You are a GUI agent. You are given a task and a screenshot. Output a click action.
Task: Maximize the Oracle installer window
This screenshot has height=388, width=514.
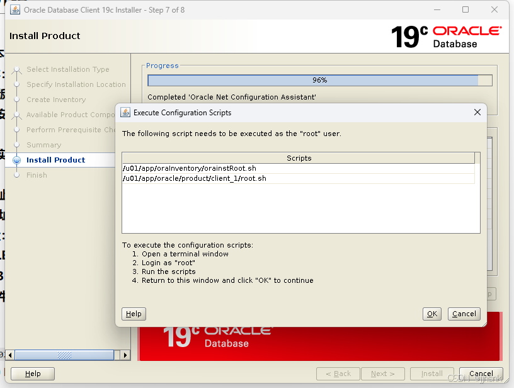point(465,10)
